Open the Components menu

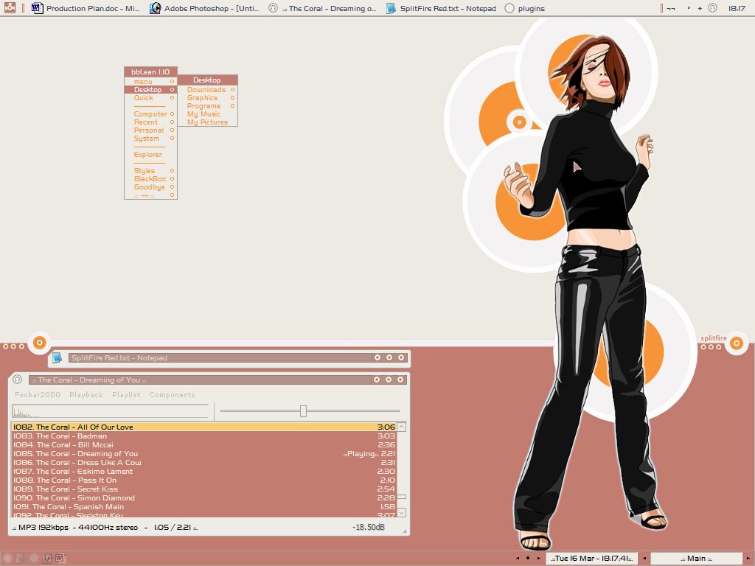pos(172,395)
